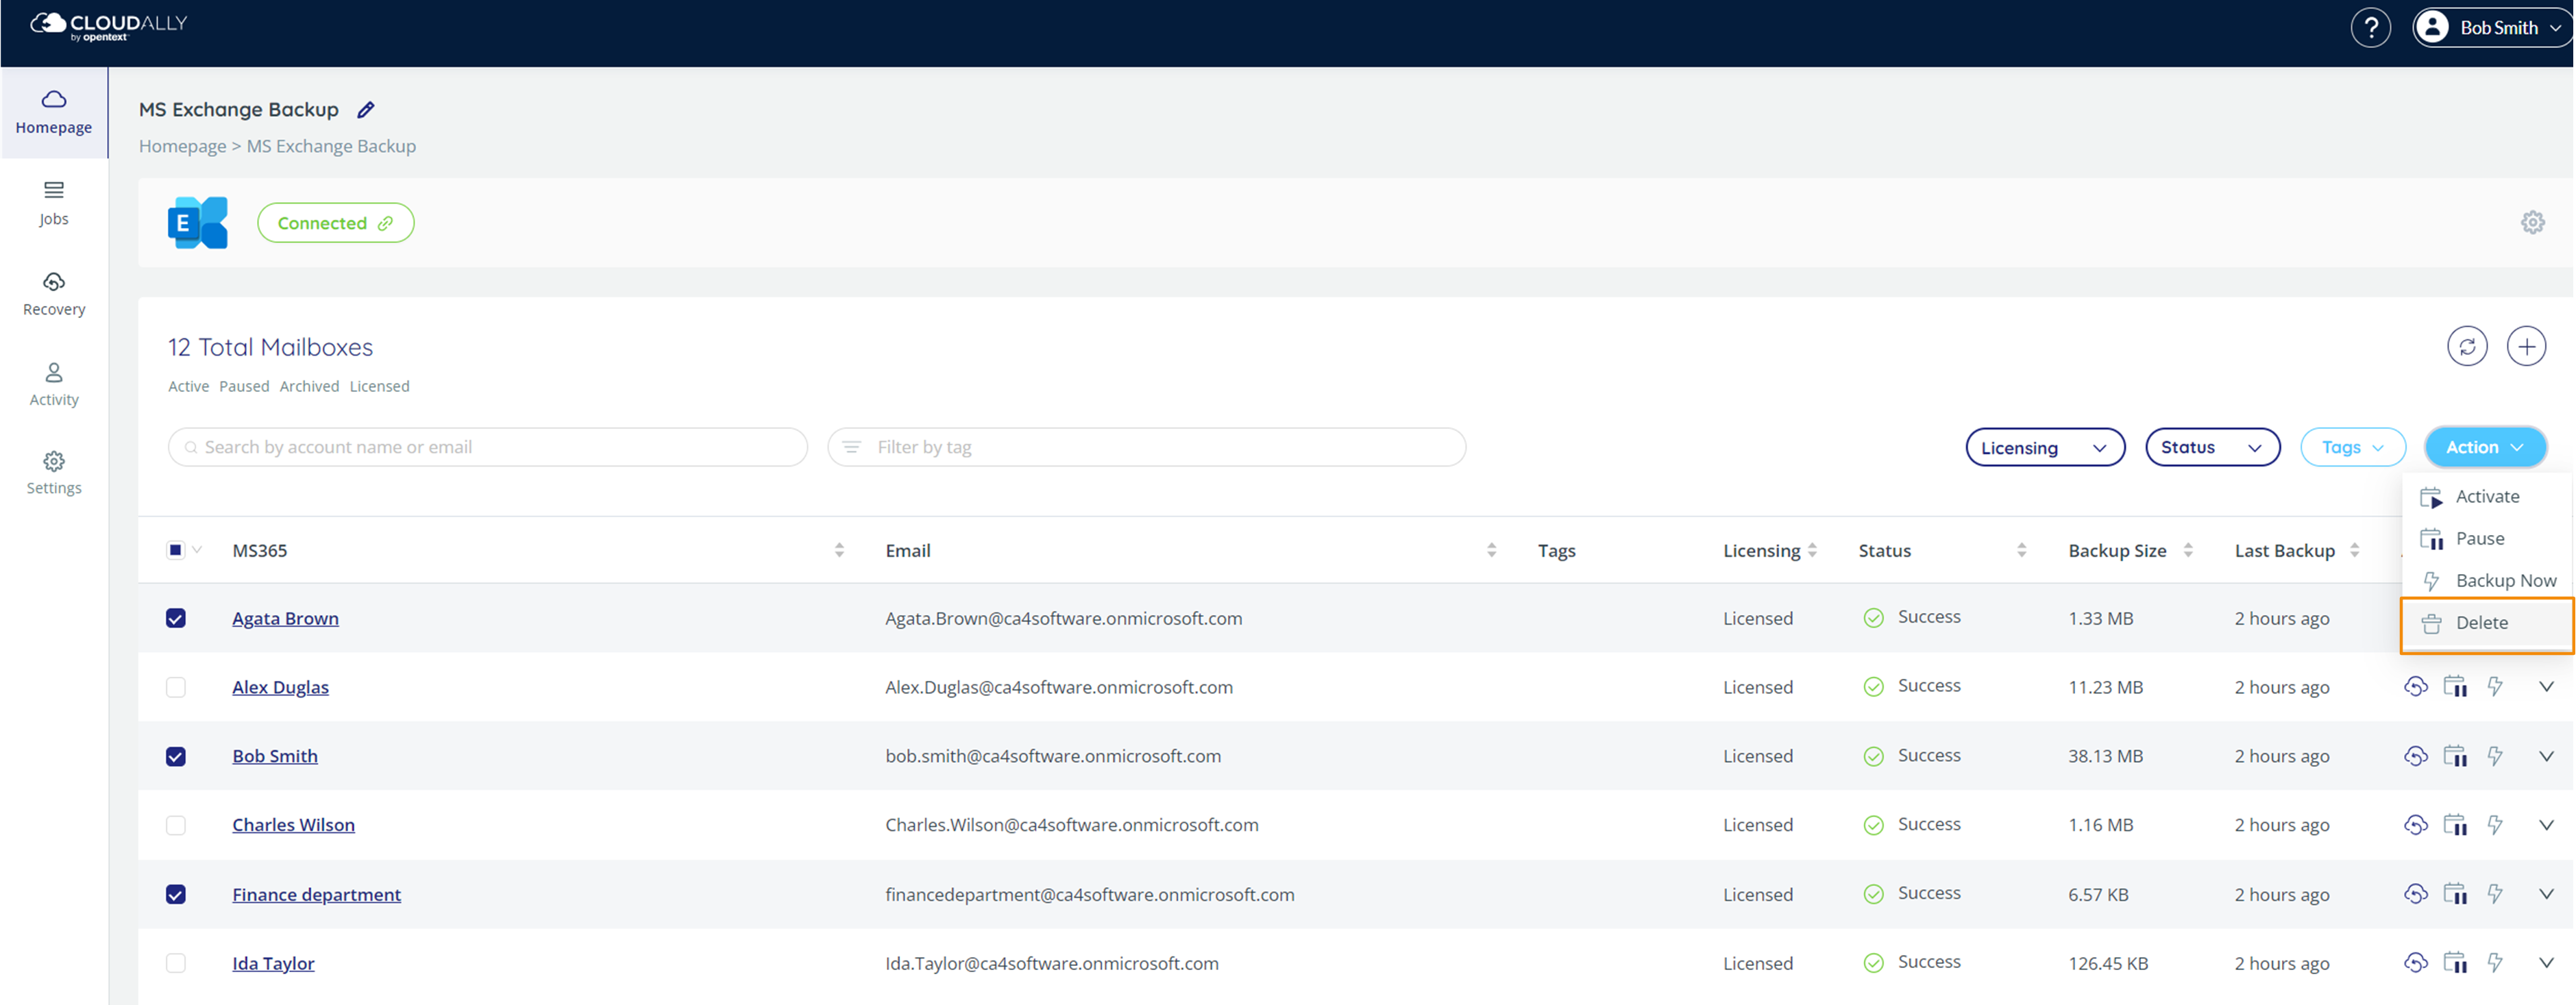
Task: Click recover icon for Charles Wilson
Action: pyautogui.click(x=2415, y=825)
